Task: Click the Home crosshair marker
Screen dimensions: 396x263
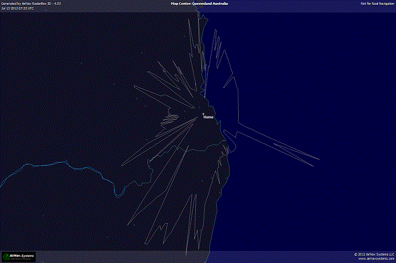Action: click(203, 114)
